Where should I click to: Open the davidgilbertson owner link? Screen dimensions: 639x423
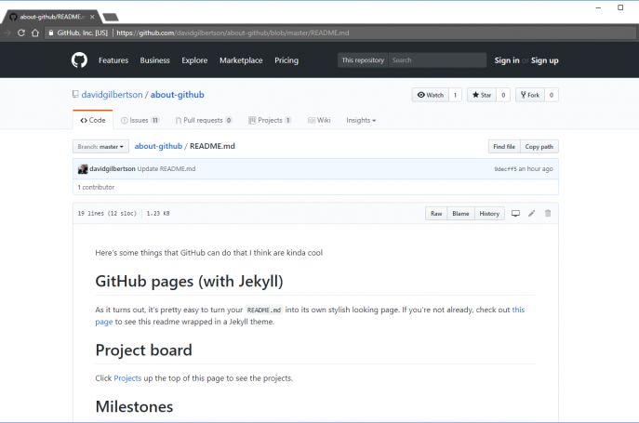(112, 95)
